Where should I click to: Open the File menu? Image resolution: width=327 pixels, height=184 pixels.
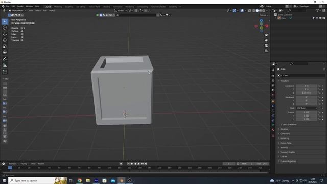(x=8, y=6)
